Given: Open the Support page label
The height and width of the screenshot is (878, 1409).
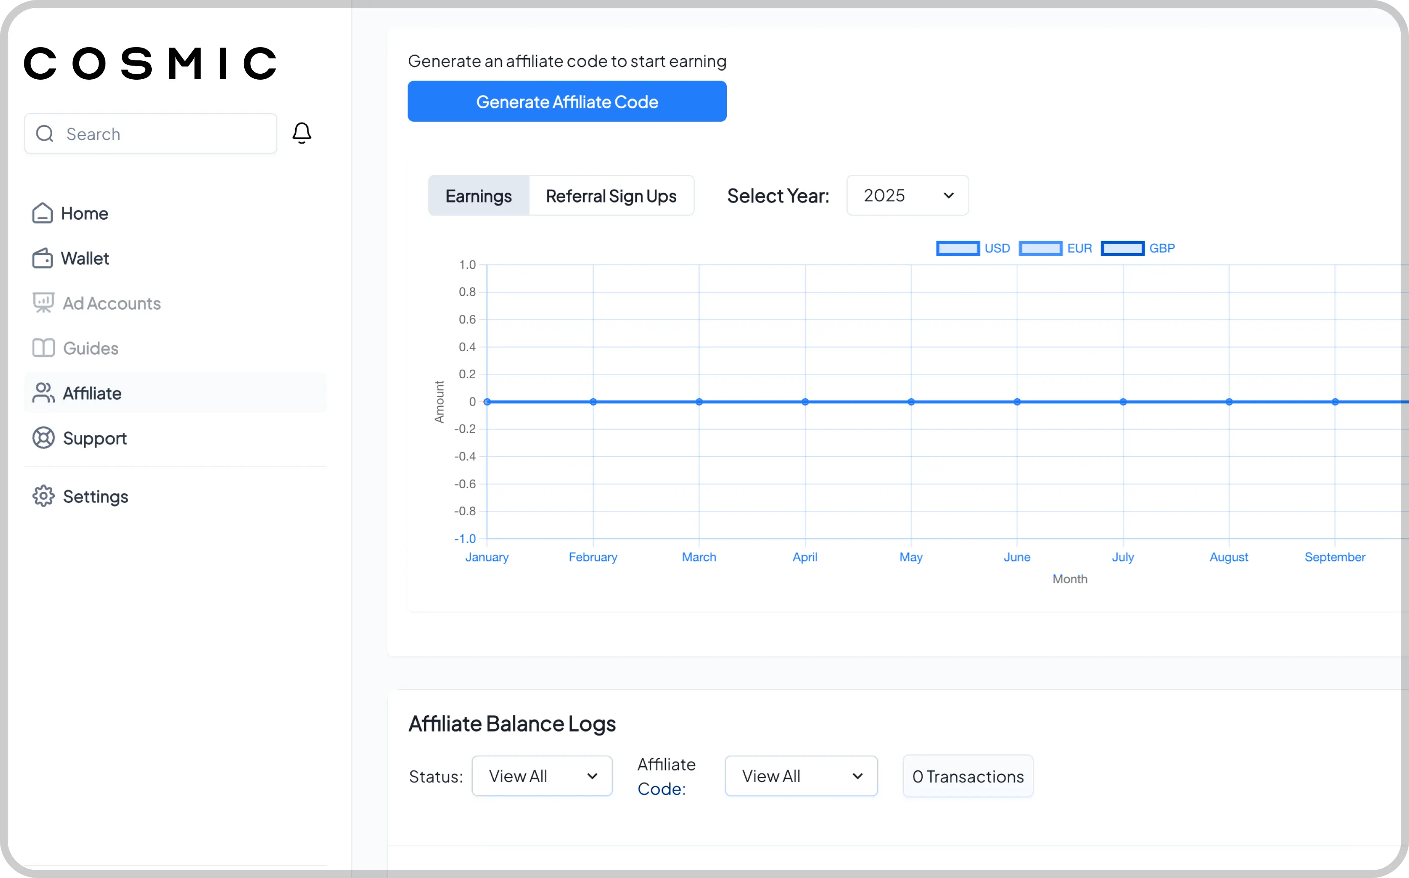Looking at the screenshot, I should coord(95,439).
